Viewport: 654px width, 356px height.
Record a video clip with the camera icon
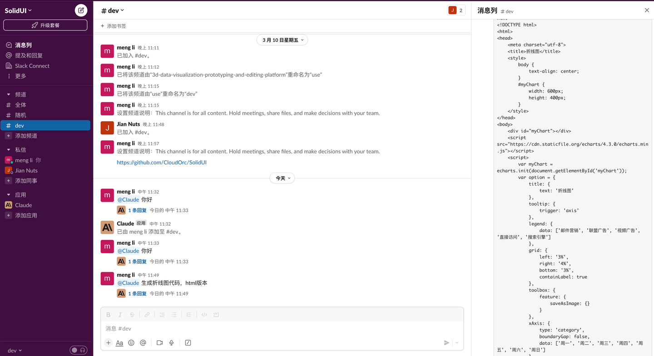pyautogui.click(x=159, y=343)
